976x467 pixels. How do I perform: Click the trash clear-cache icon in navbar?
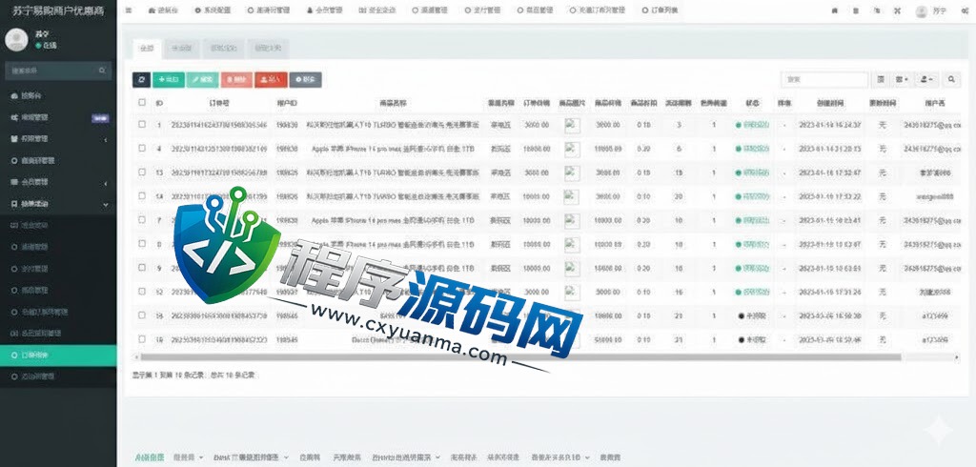tap(856, 10)
